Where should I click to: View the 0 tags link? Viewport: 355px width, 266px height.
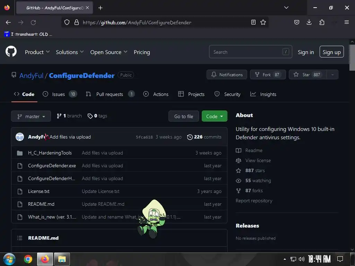pos(97,116)
